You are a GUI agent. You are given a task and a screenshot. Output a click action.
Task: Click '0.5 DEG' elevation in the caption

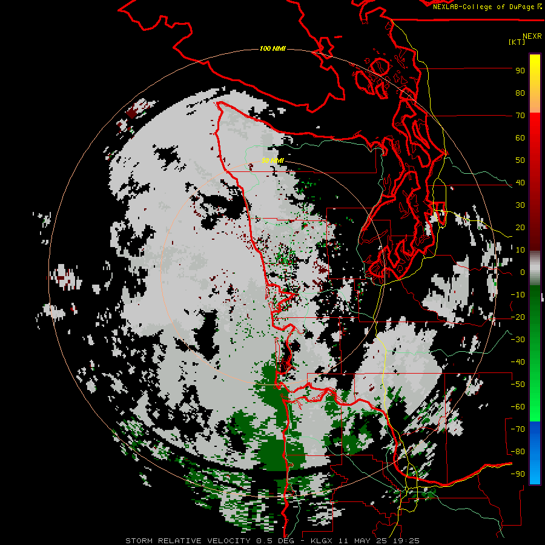coord(276,541)
